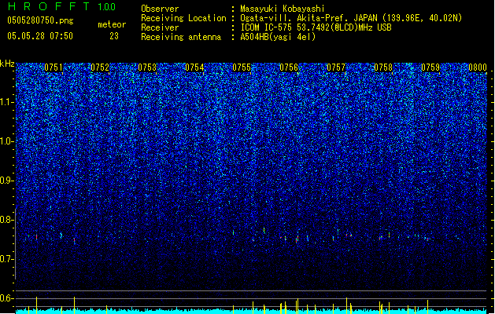Viewport: 495px width, 314px height.
Task: Click the 0757 time marker
Action: (336, 68)
